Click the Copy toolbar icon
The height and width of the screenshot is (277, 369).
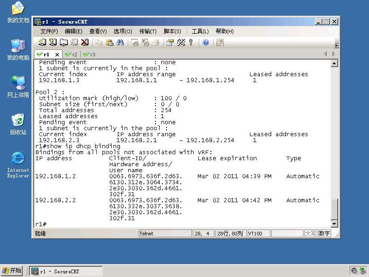(x=99, y=42)
